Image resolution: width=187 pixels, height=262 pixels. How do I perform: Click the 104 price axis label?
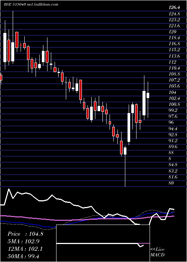[172, 92]
